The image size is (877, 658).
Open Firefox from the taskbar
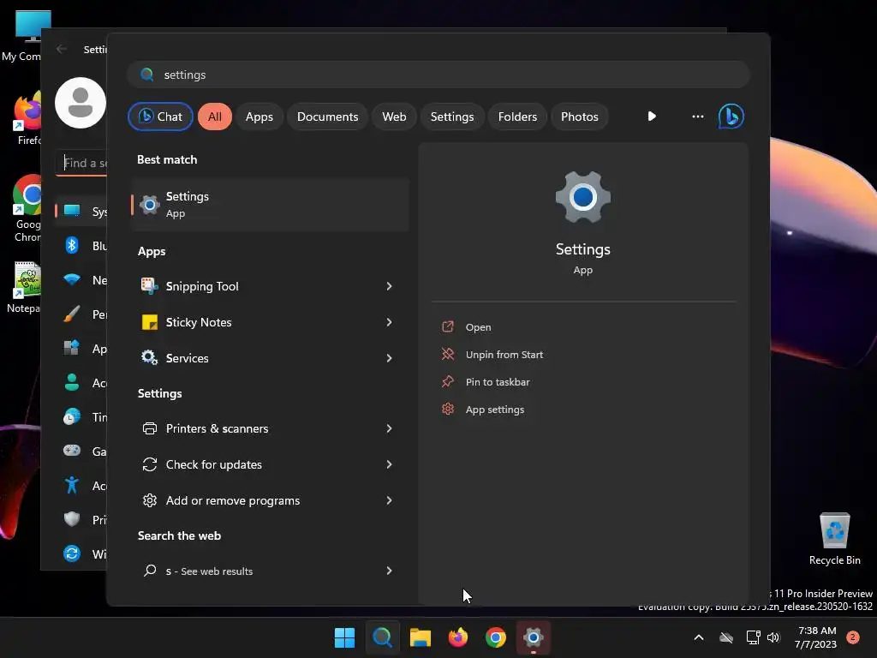[x=457, y=637]
